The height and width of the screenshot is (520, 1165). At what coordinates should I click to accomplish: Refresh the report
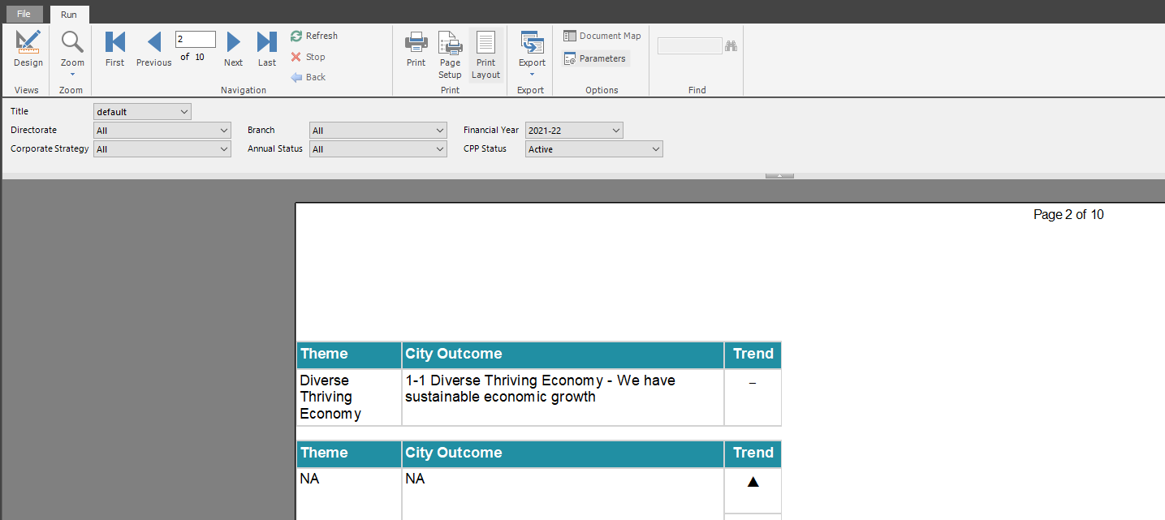pos(314,36)
